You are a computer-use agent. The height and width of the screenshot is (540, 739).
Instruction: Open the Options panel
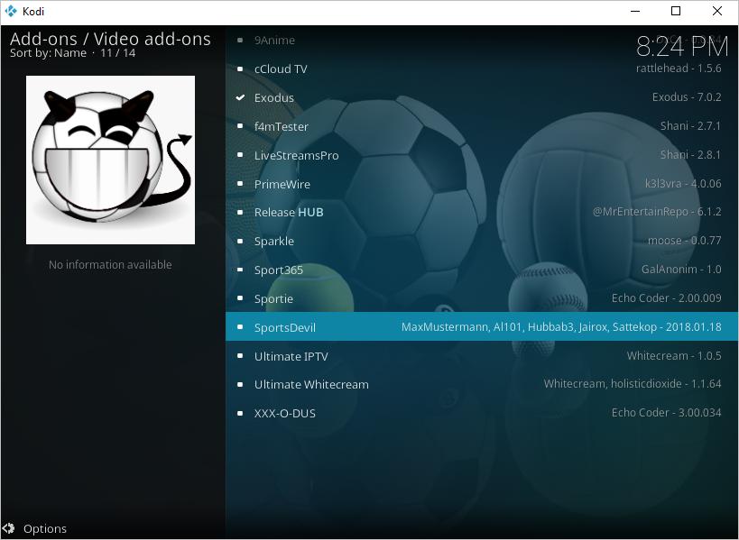pos(45,528)
